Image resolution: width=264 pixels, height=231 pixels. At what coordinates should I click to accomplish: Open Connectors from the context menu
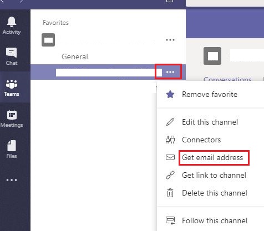coord(201,140)
